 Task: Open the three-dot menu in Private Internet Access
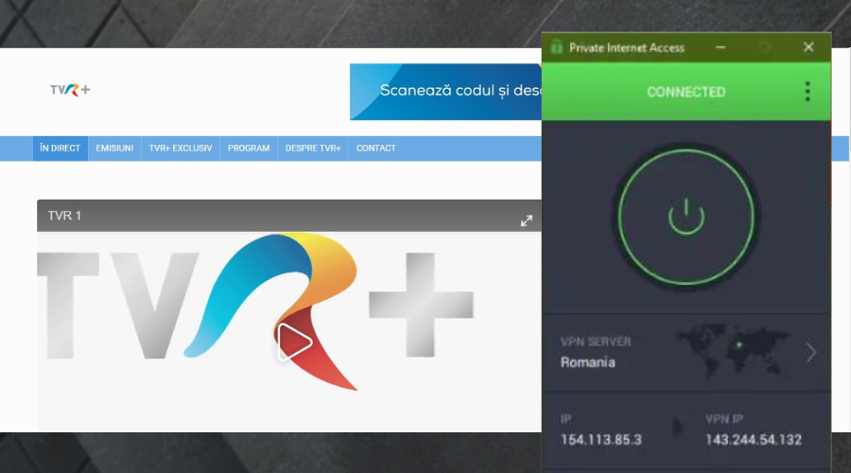pyautogui.click(x=808, y=92)
